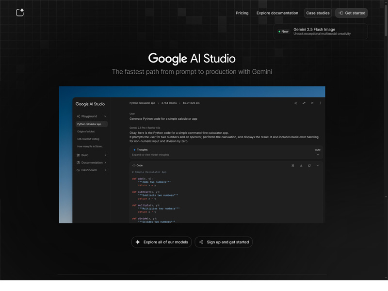Toggle Auto mode for model thoughts
388x291 pixels.
318,150
